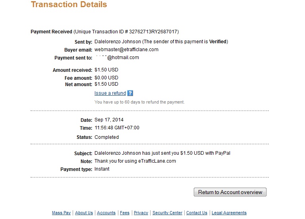This screenshot has width=305, height=219.
Task: Go to the About Us page
Action: [84, 213]
